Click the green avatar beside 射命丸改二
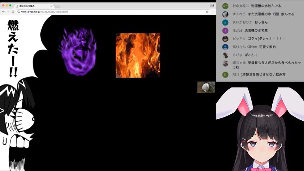 click(225, 6)
